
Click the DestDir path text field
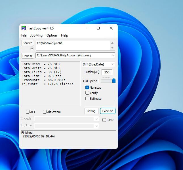tap(73, 55)
